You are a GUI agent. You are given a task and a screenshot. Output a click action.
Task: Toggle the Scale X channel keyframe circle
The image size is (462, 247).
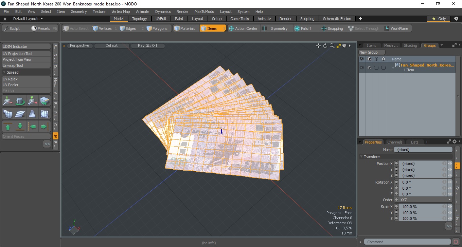pos(396,207)
